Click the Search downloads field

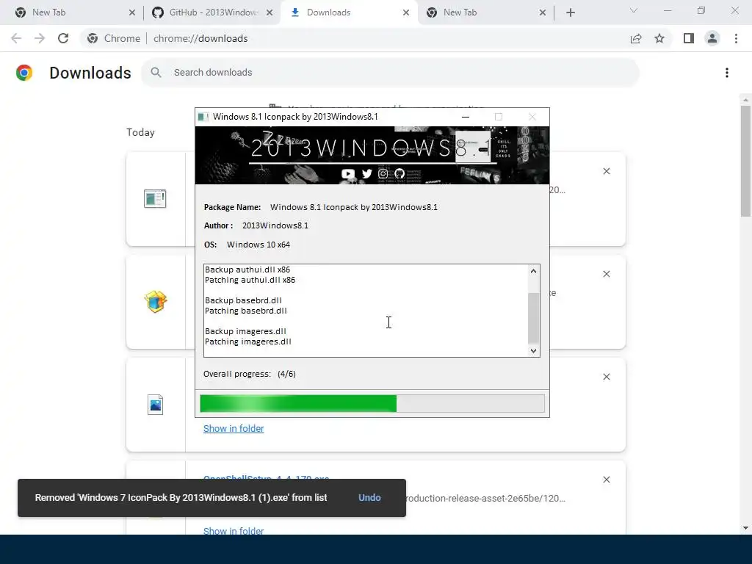click(390, 73)
